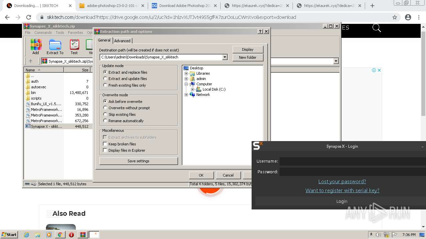
Task: Open the WinRAR Favorites menu
Action: (x=76, y=33)
